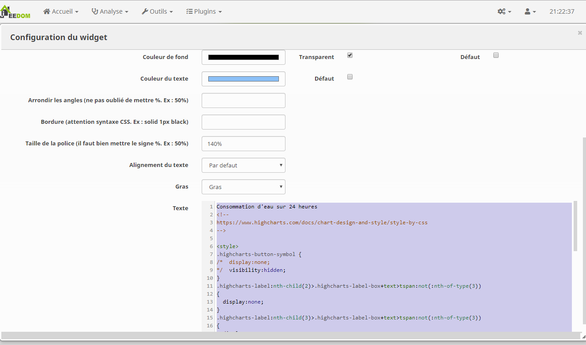Open the background color picker
Viewport: 586px width, 345px height.
[244, 57]
